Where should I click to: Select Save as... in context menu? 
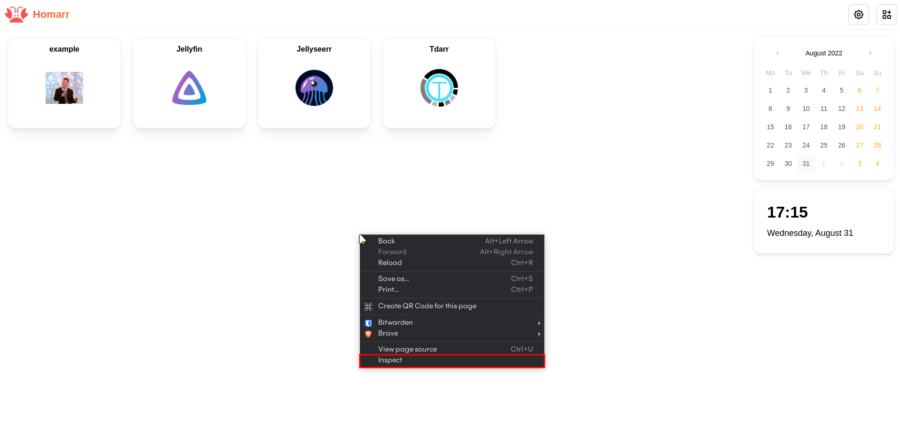(x=452, y=279)
